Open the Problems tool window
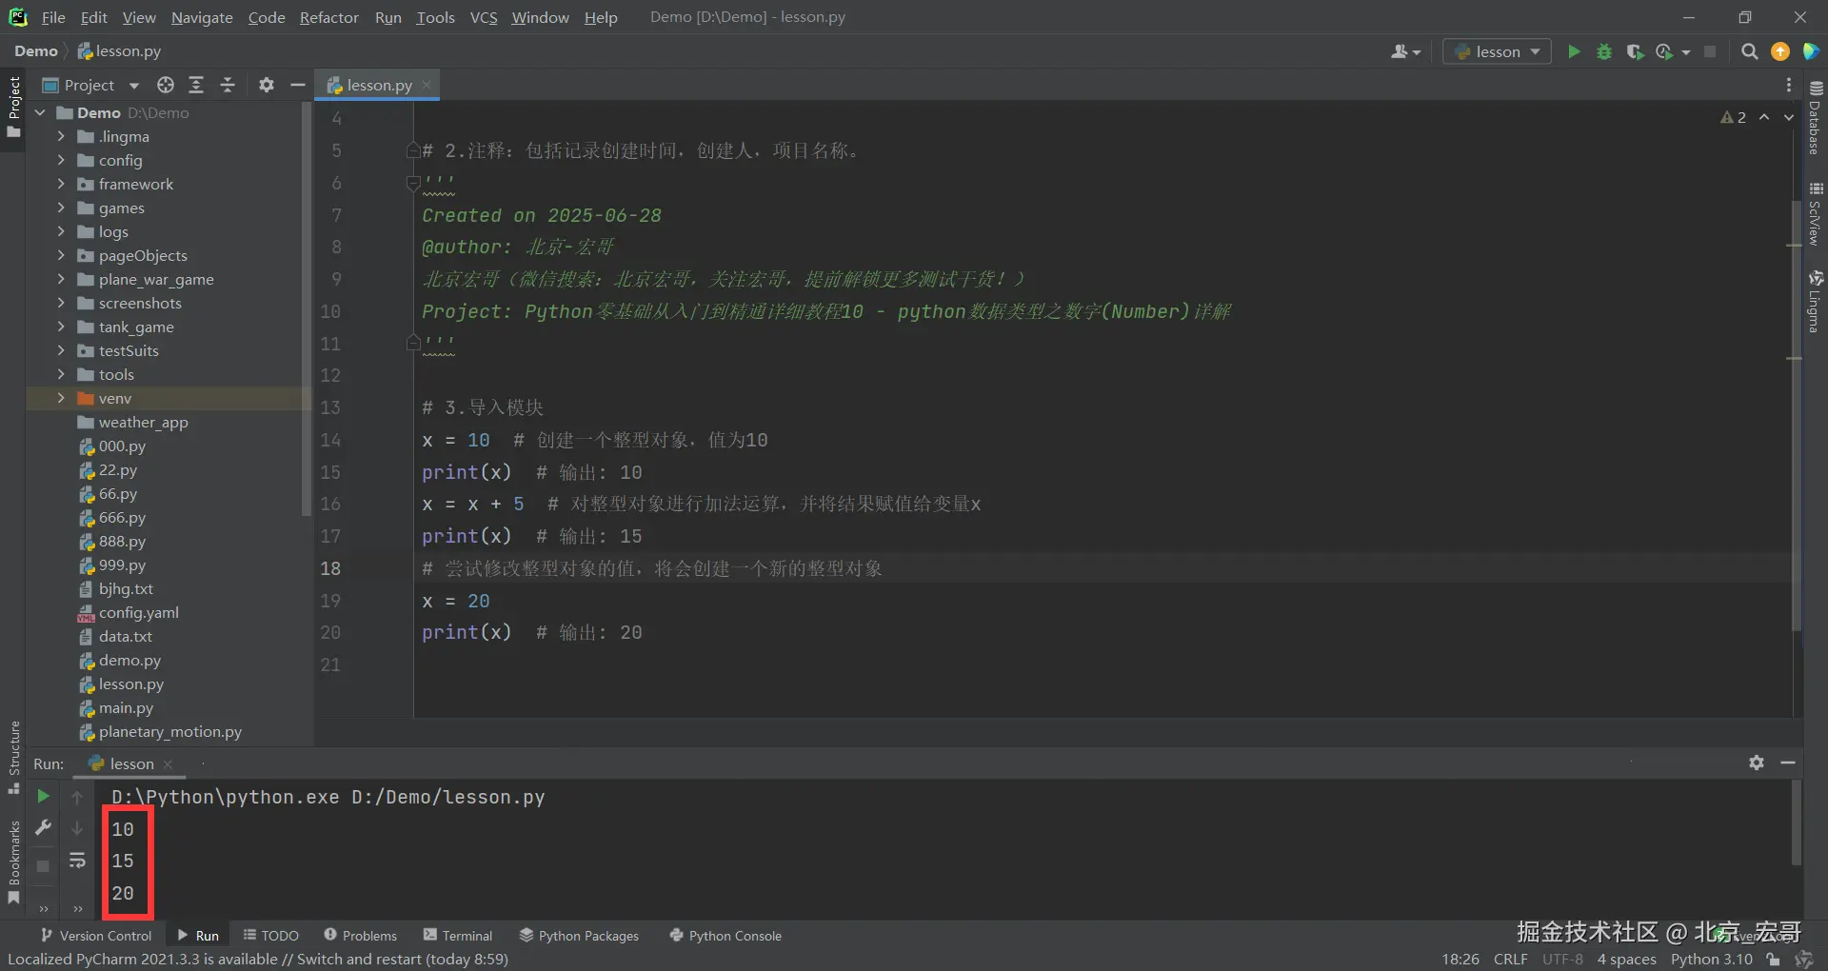 tap(360, 936)
